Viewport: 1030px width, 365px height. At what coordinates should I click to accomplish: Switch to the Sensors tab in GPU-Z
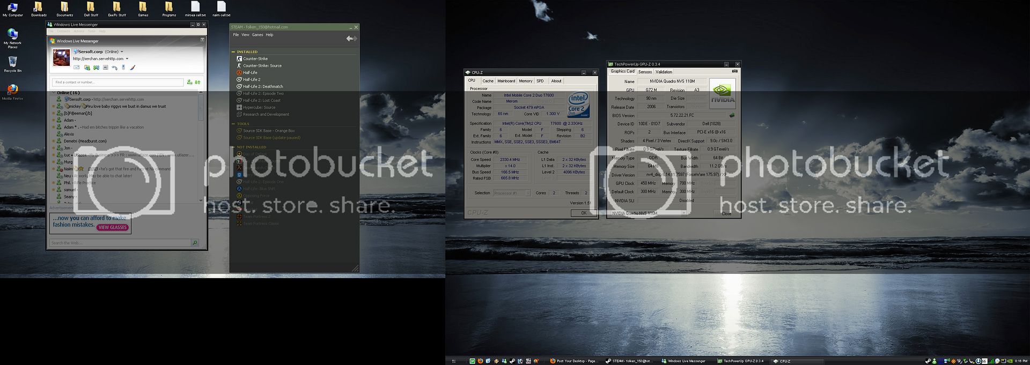pyautogui.click(x=645, y=72)
